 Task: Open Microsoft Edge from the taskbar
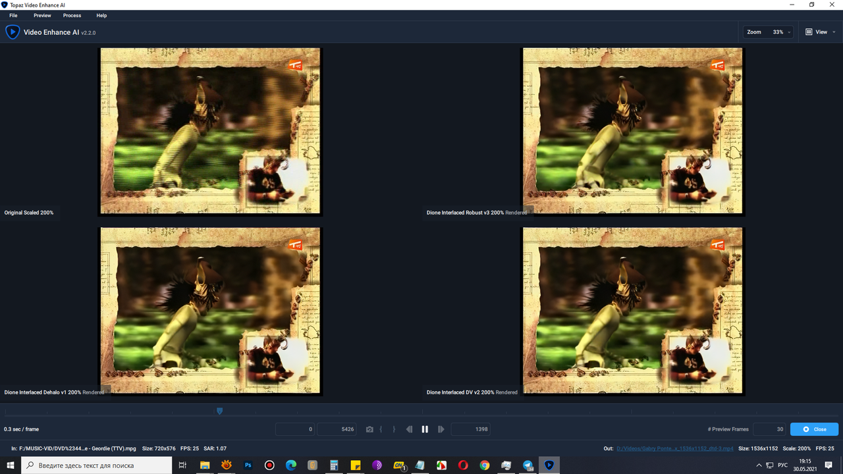pyautogui.click(x=291, y=465)
